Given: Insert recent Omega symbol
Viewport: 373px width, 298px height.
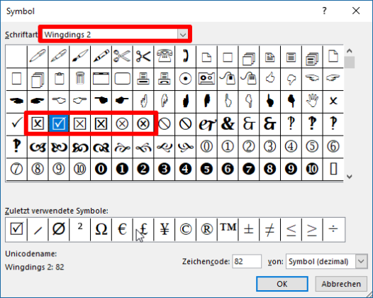Looking at the screenshot, I should (x=101, y=229).
